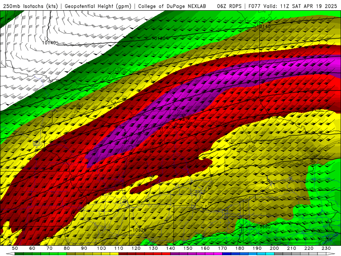
Task: Click the 10620 height contour label
Action: point(139,230)
